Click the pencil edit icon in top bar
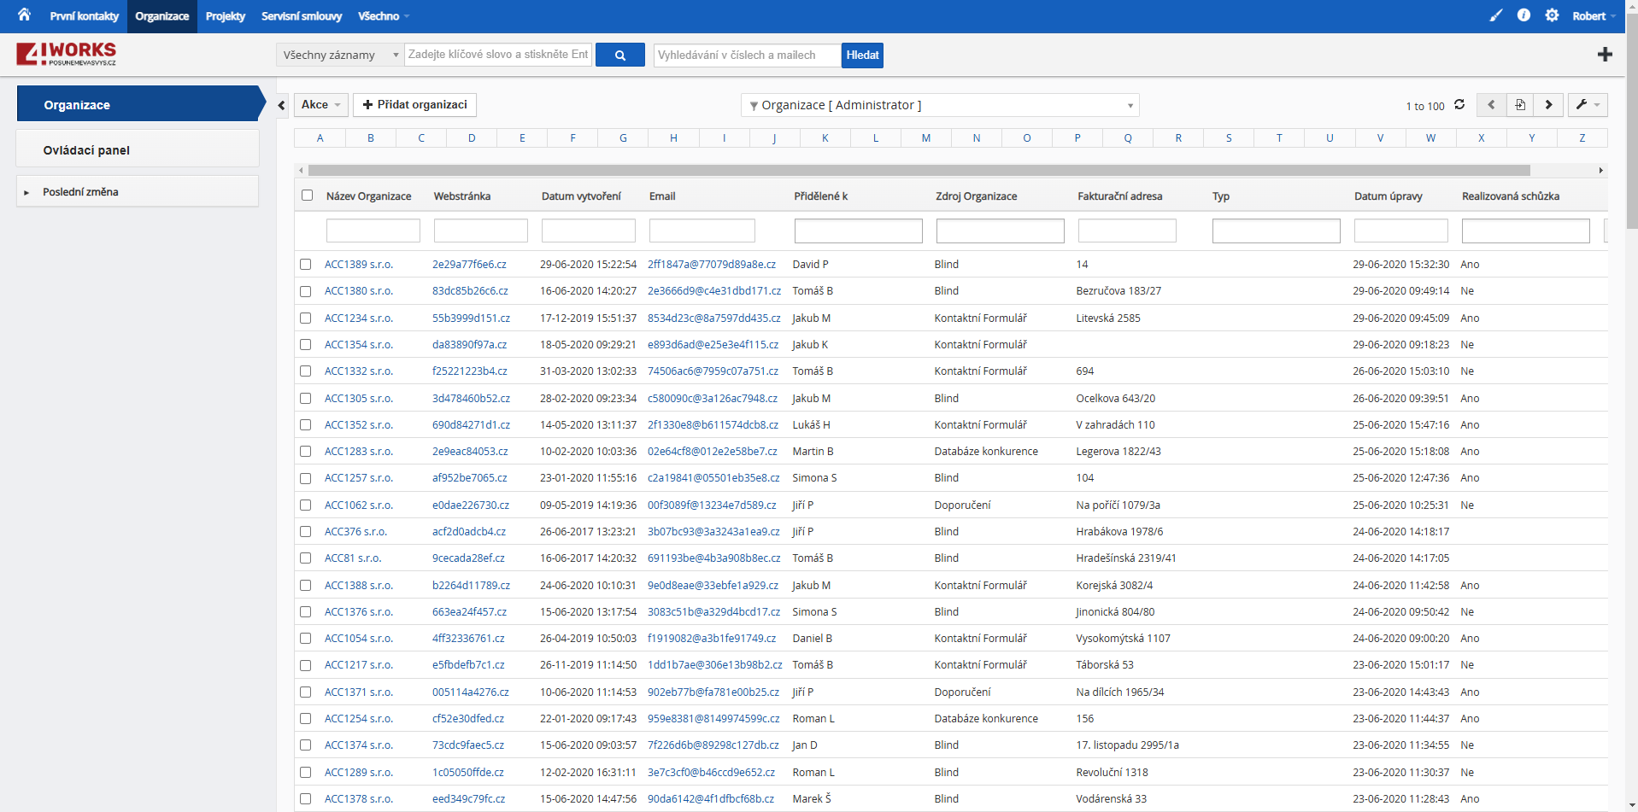The height and width of the screenshot is (812, 1638). pyautogui.click(x=1495, y=15)
